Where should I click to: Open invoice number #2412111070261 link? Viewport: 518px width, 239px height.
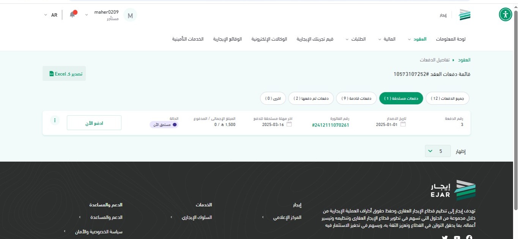(x=330, y=125)
